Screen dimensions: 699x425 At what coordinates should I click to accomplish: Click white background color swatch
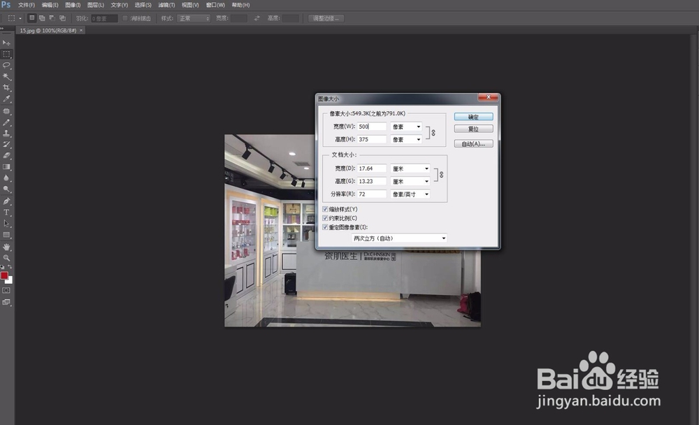[x=10, y=280]
